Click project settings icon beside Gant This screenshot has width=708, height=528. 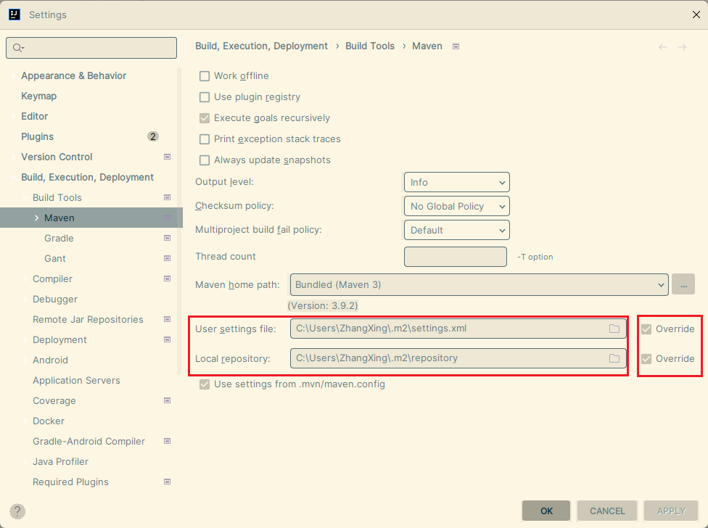click(x=167, y=258)
